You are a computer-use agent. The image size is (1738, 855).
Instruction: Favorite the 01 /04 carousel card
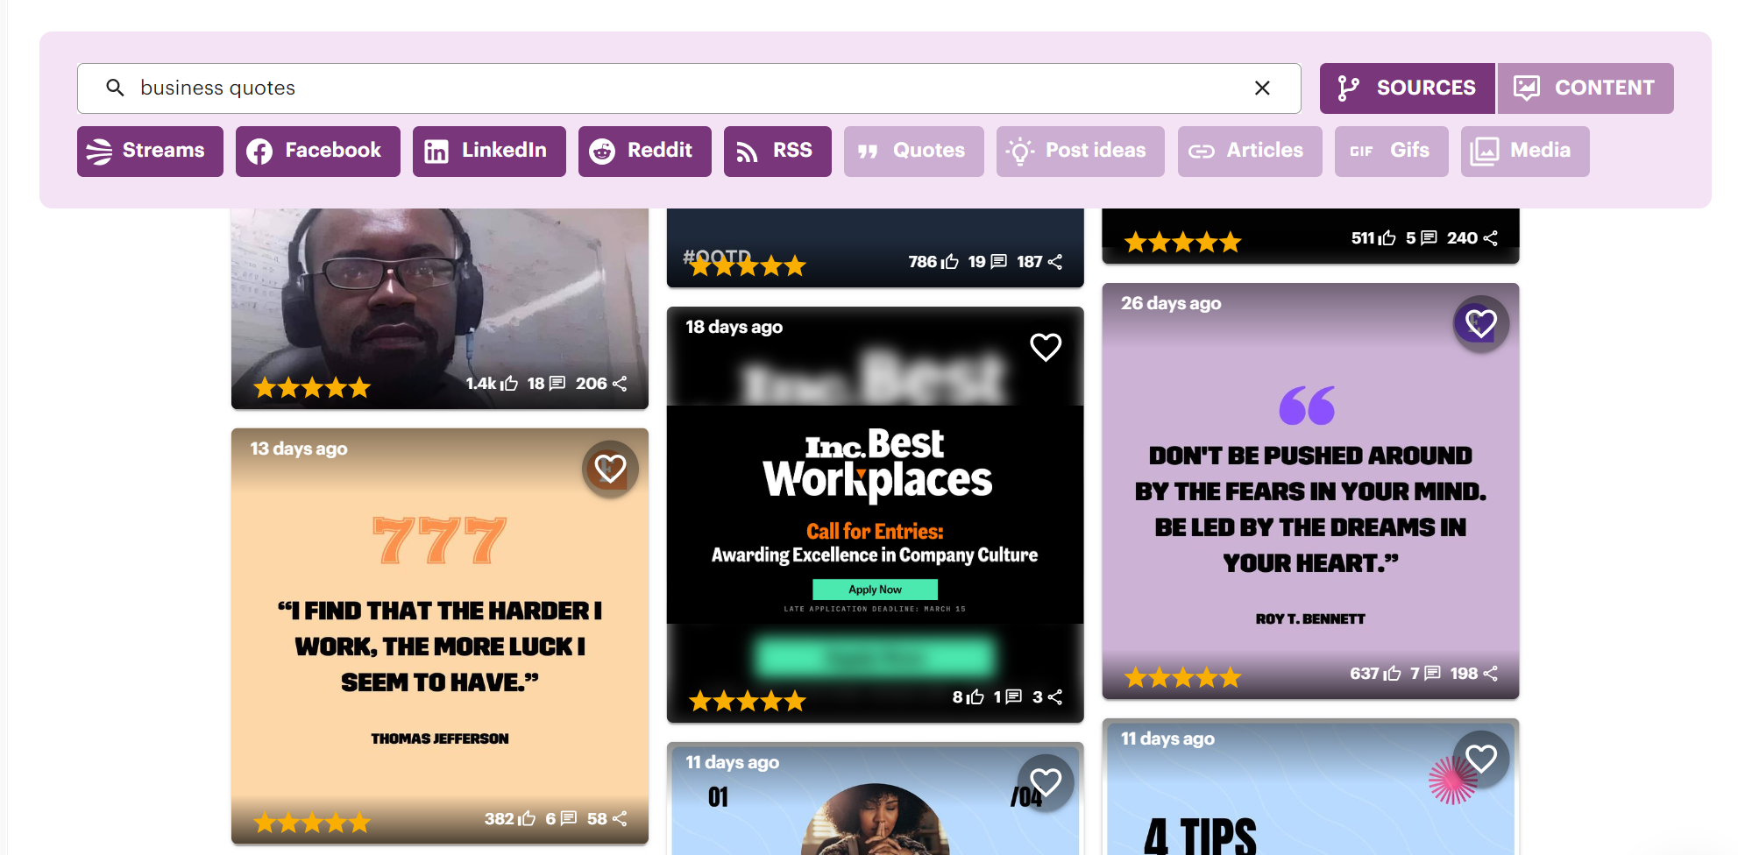pos(1046,781)
